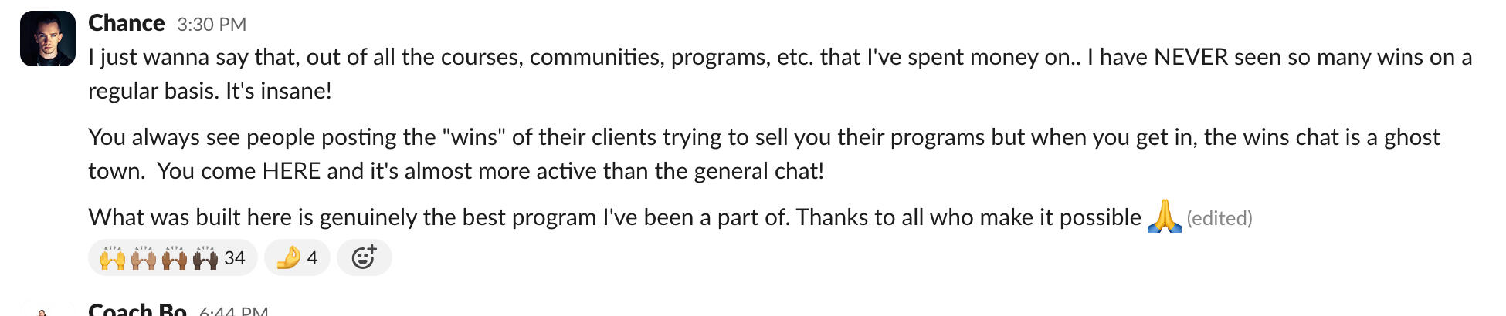Image resolution: width=1506 pixels, height=316 pixels.
Task: Click the text "It's insane!"
Action: (x=279, y=91)
